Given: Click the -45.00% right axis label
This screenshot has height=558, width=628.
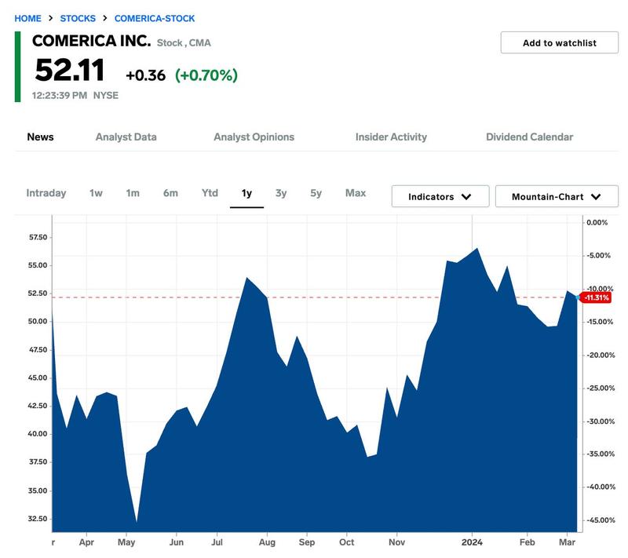Looking at the screenshot, I should (x=601, y=520).
